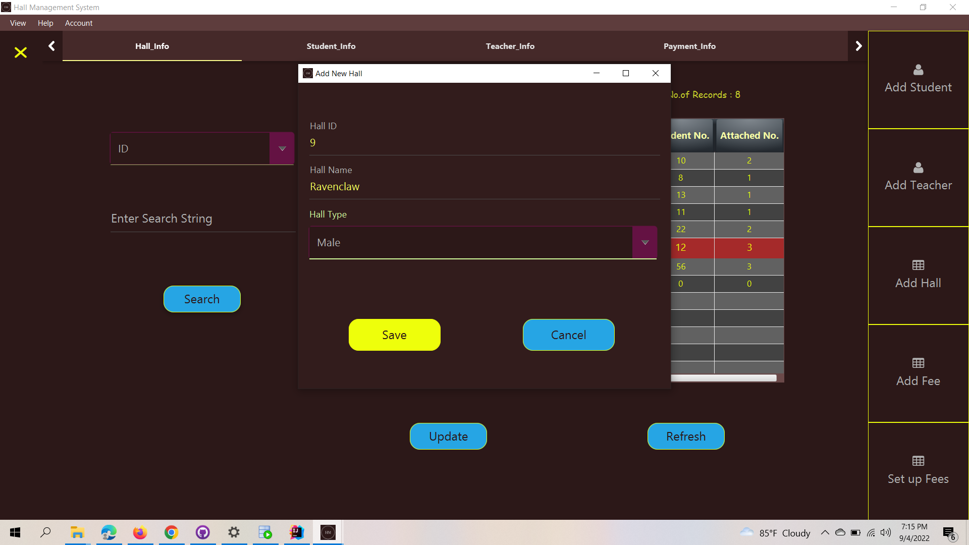Click the yellow X close icon
This screenshot has width=969, height=545.
(x=20, y=52)
